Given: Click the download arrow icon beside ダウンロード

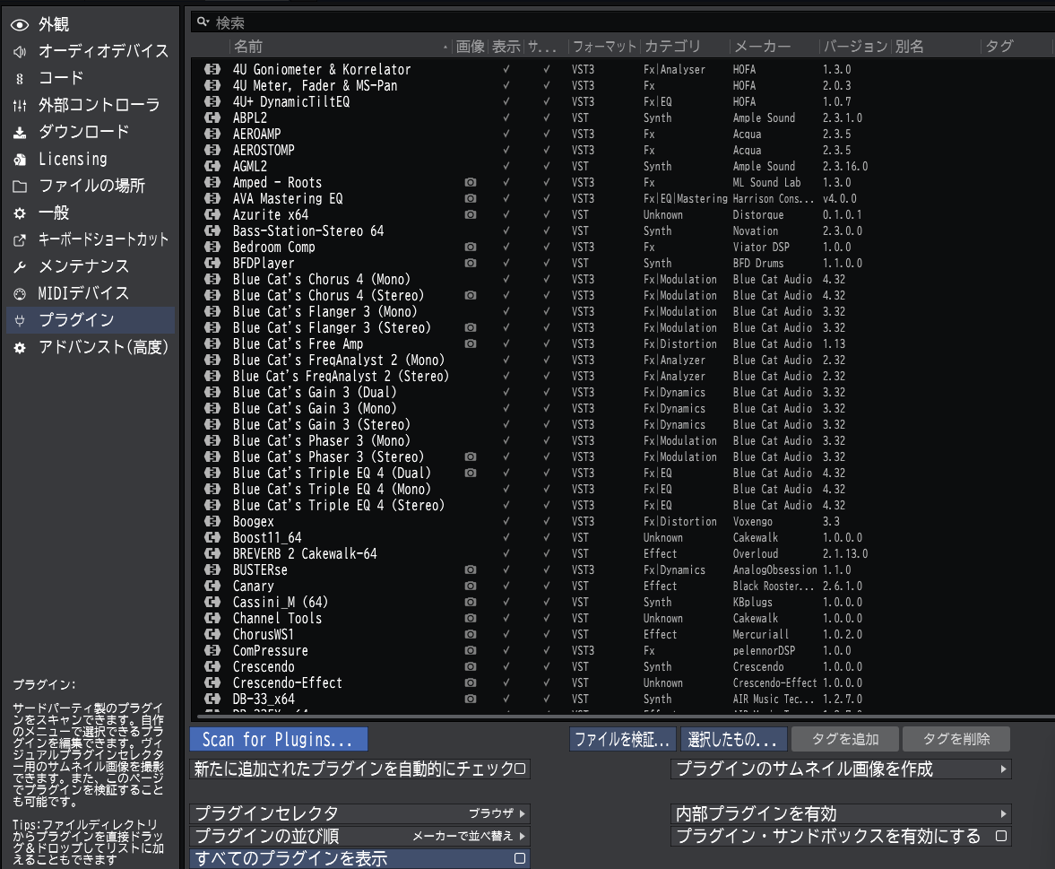Looking at the screenshot, I should tap(20, 132).
